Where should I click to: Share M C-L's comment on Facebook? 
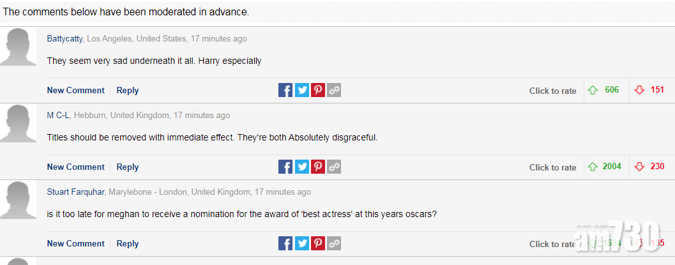[285, 167]
